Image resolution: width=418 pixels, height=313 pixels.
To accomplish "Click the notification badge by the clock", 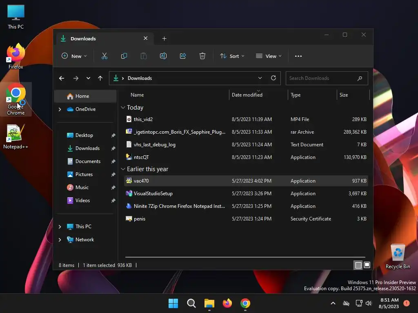I will 407,303.
